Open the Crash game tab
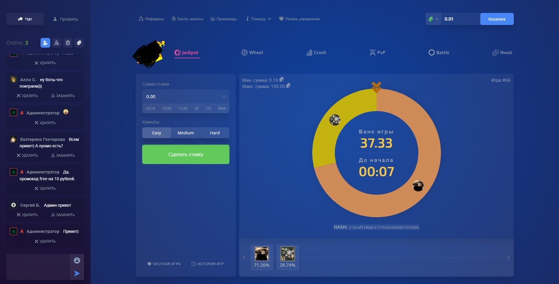559x284 pixels. coord(316,52)
